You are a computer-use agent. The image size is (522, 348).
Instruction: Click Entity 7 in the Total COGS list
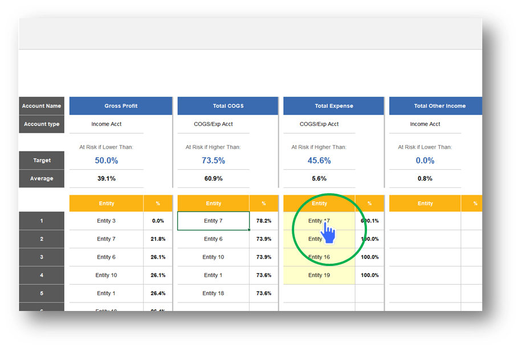[213, 221]
